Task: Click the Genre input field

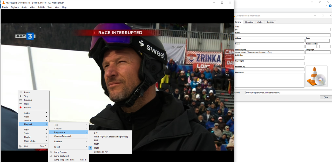Action: pos(269,47)
